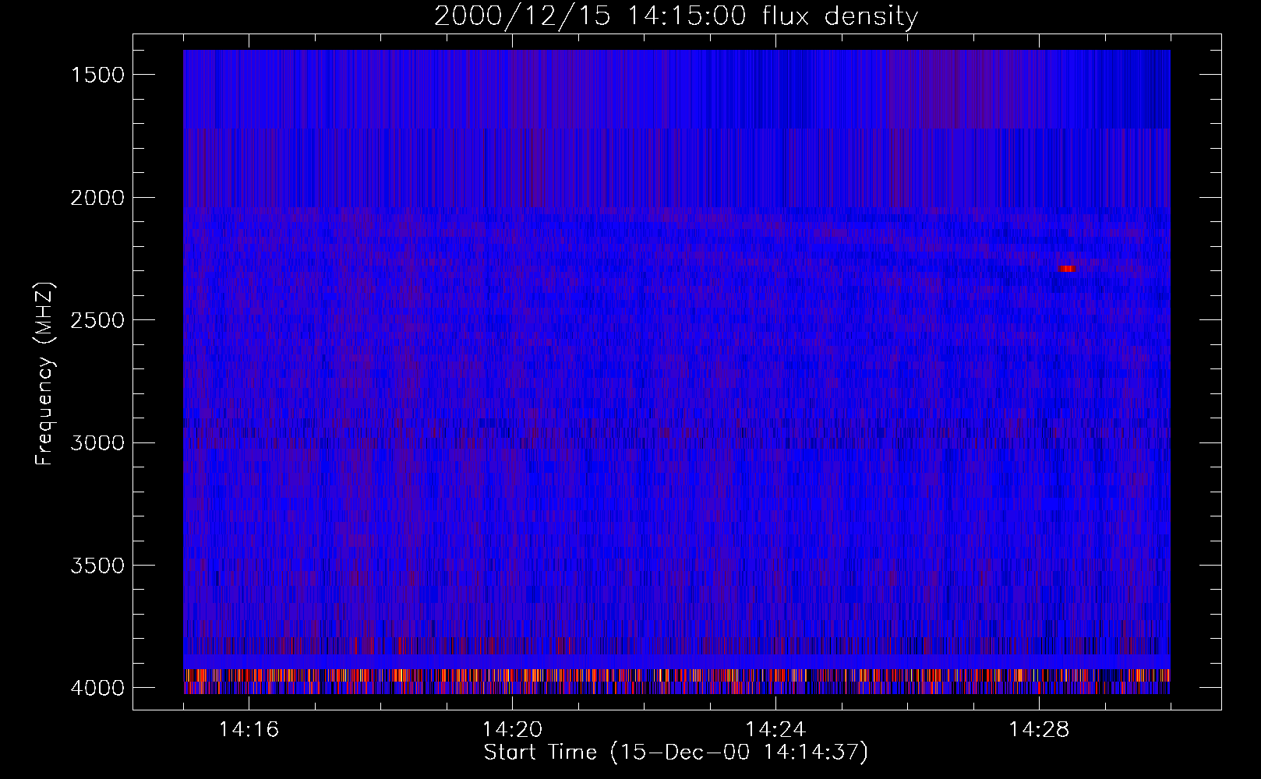The width and height of the screenshot is (1261, 779).
Task: Click the 3000 frequency tick label
Action: 97,443
